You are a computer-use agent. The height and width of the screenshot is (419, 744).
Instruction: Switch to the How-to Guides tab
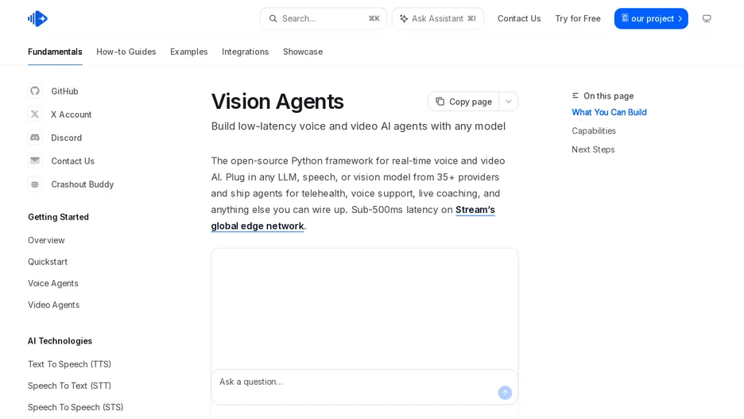click(126, 52)
